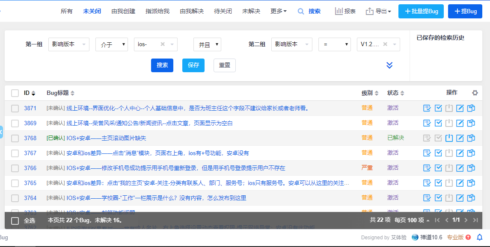
Task: Click copy icon for bug 3766
Action: coord(471,168)
